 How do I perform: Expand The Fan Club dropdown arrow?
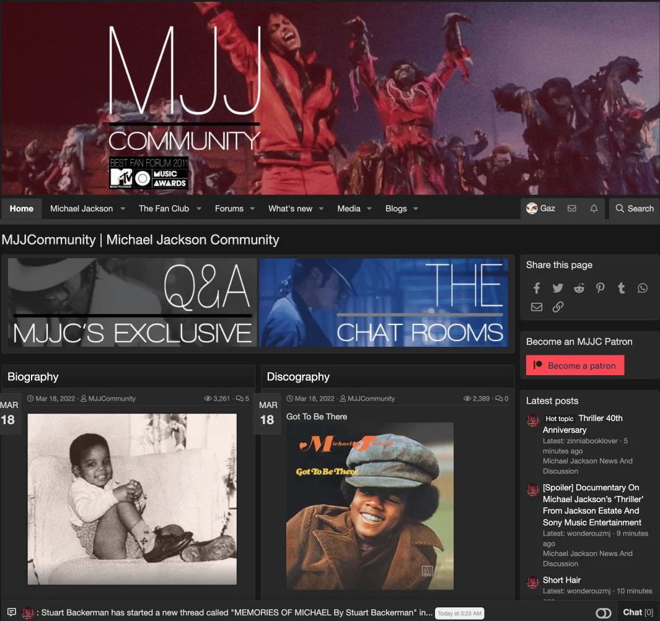click(x=199, y=209)
